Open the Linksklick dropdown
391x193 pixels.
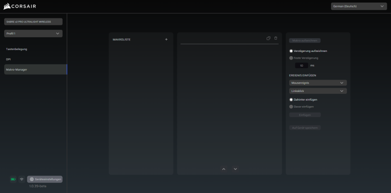[318, 91]
